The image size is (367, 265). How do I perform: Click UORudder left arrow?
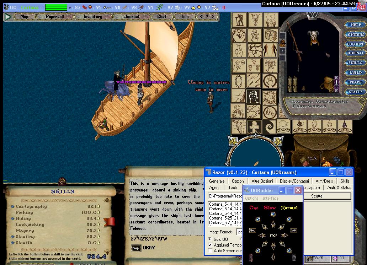click(262, 235)
